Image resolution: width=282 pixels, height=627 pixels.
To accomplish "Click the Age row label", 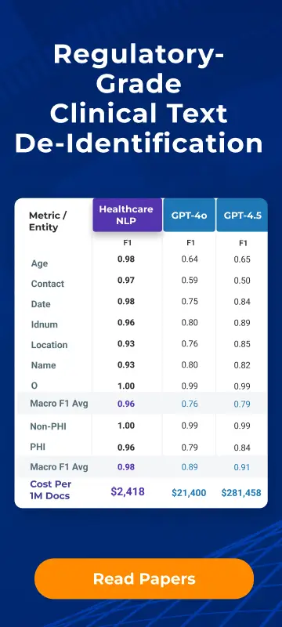I will point(39,263).
